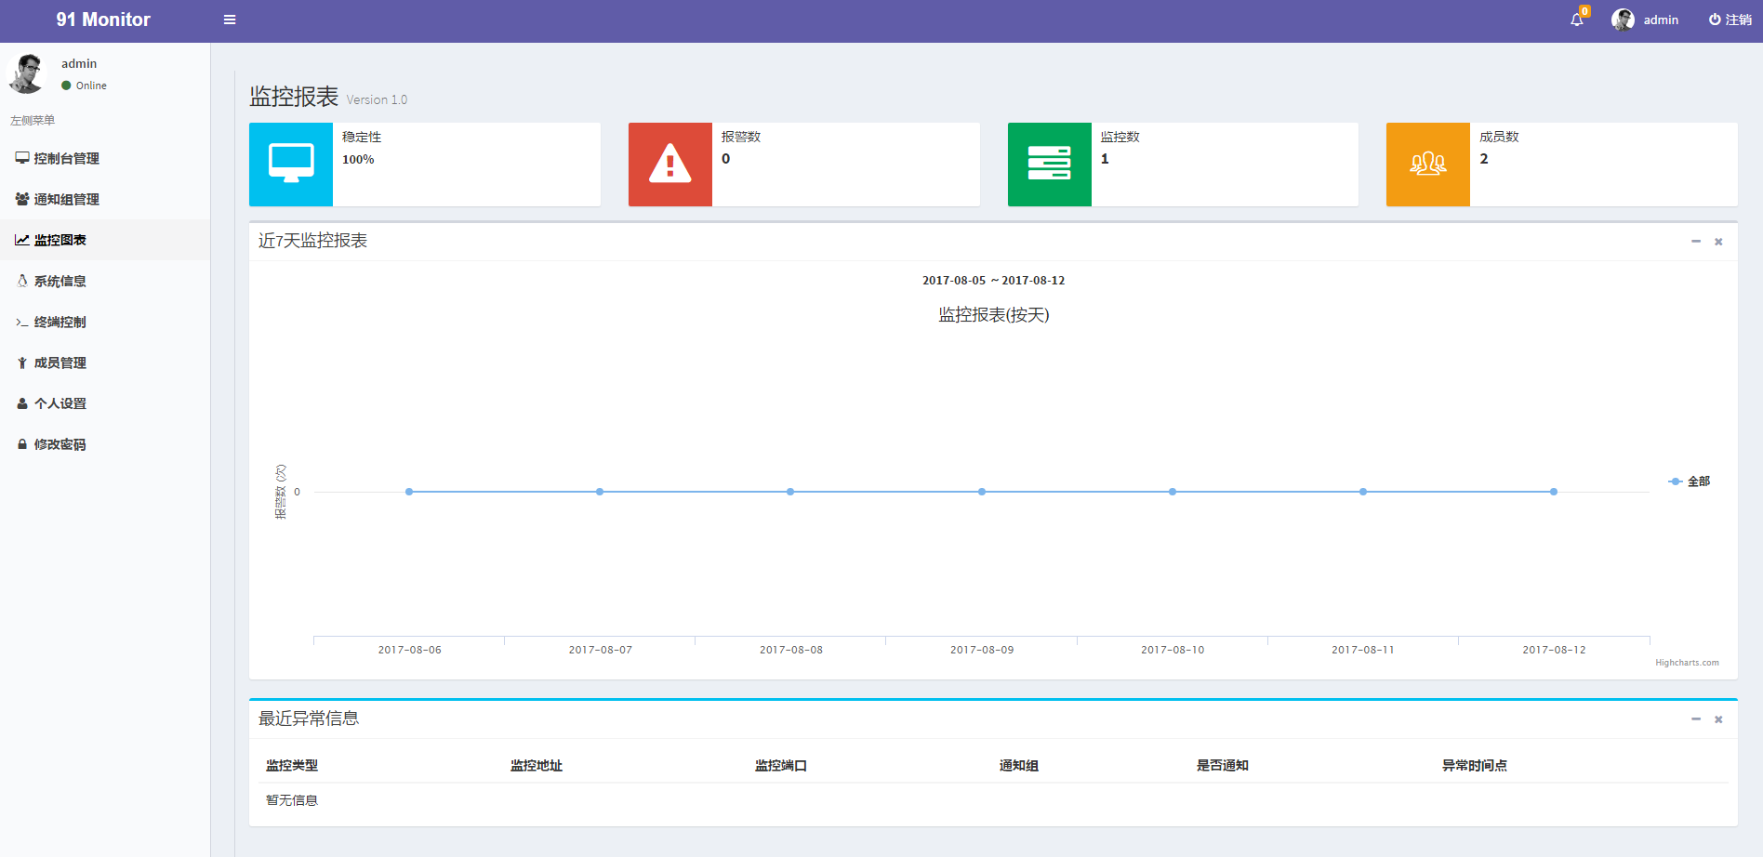Viewport: 1763px width, 857px height.
Task: Collapse the 最近异常信息 panel
Action: tap(1696, 719)
